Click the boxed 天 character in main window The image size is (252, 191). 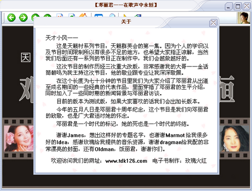click(26, 57)
